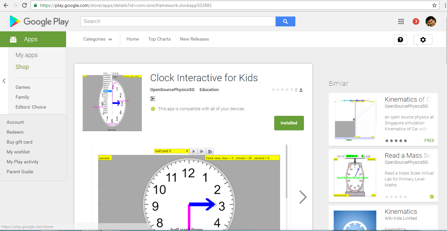Click the 'Clock view, hour = 3' status label

pos(242,158)
